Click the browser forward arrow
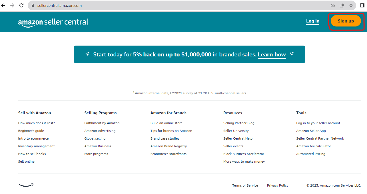The width and height of the screenshot is (367, 194). click(x=12, y=5)
